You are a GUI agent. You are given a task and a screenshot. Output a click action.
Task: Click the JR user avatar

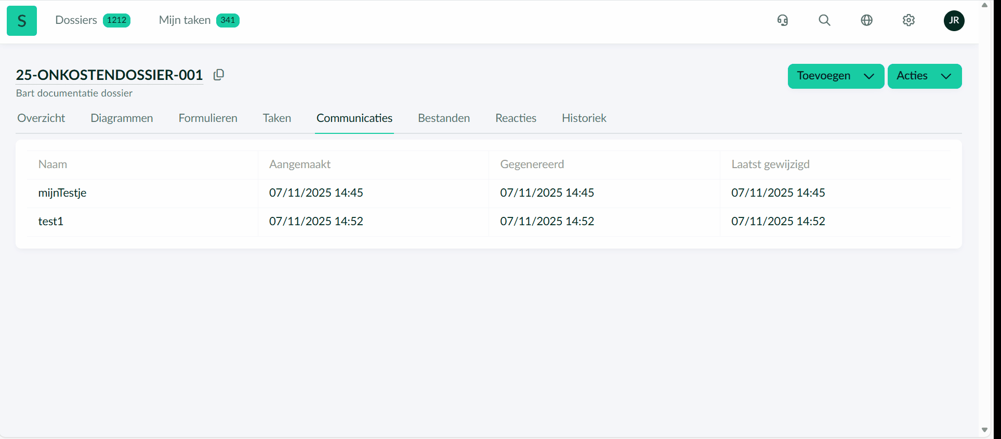coord(954,21)
